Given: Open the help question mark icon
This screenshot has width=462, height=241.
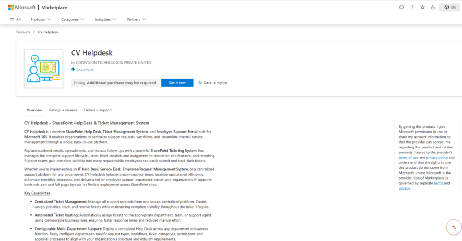Looking at the screenshot, I should [412, 7].
